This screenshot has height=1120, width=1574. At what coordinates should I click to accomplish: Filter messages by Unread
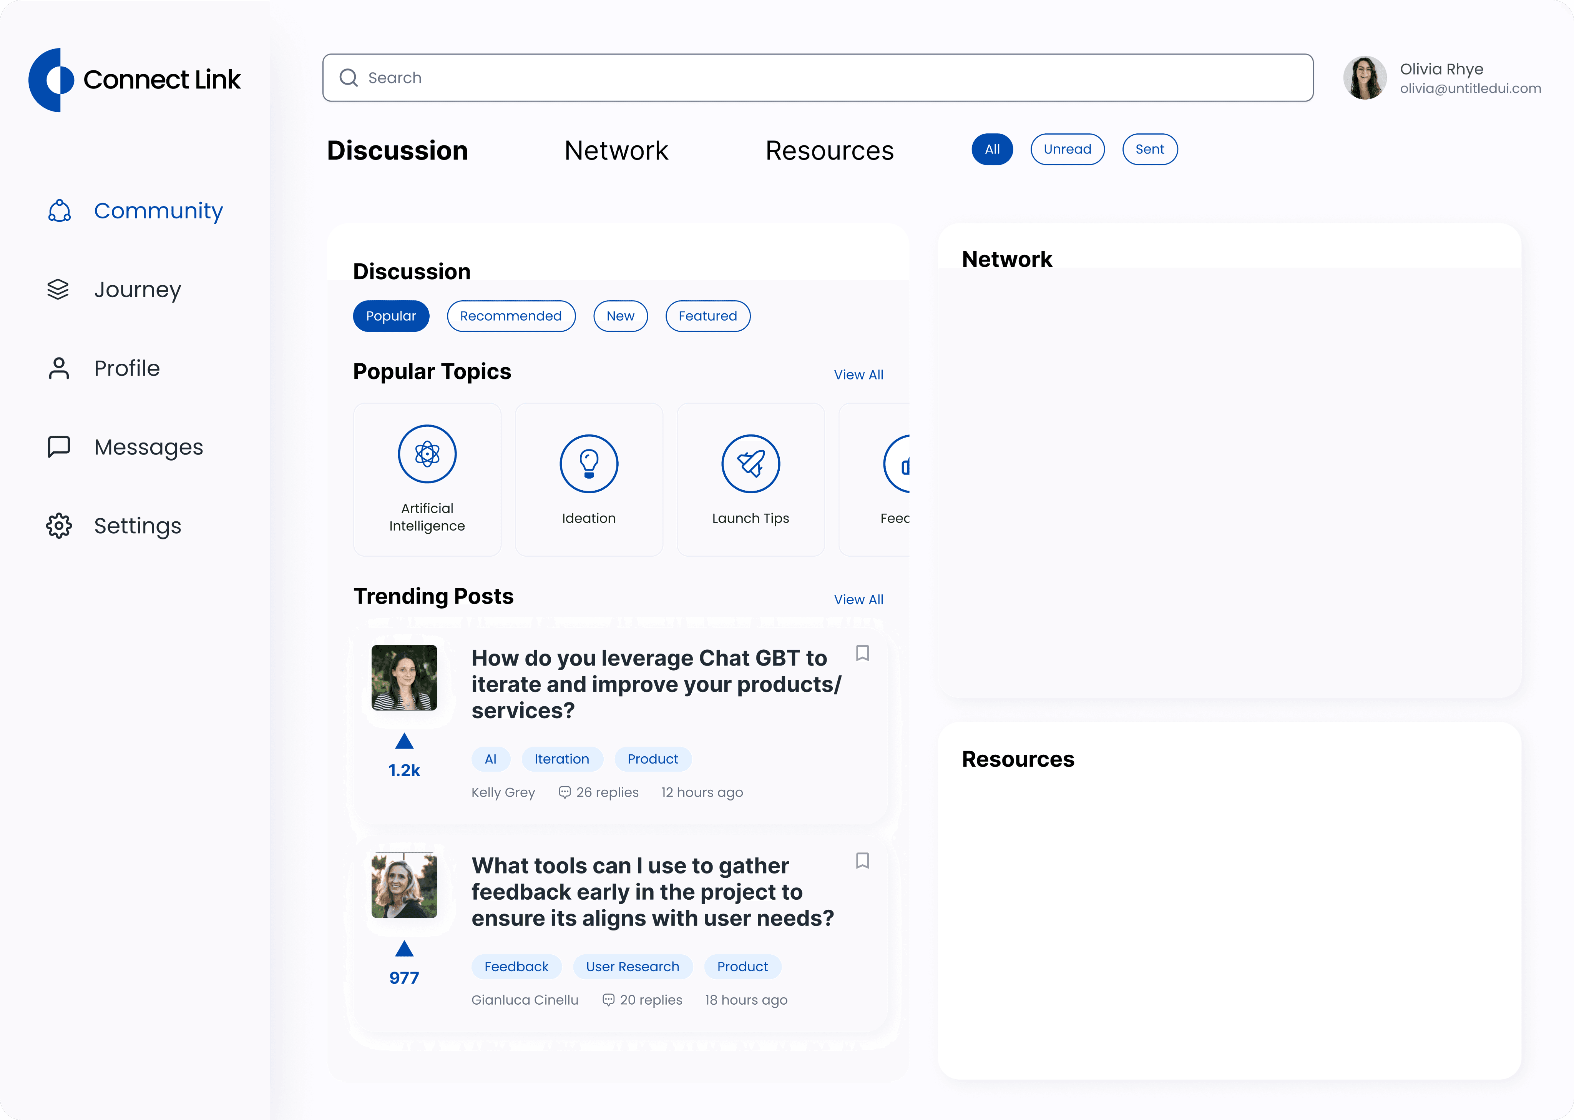pyautogui.click(x=1067, y=149)
